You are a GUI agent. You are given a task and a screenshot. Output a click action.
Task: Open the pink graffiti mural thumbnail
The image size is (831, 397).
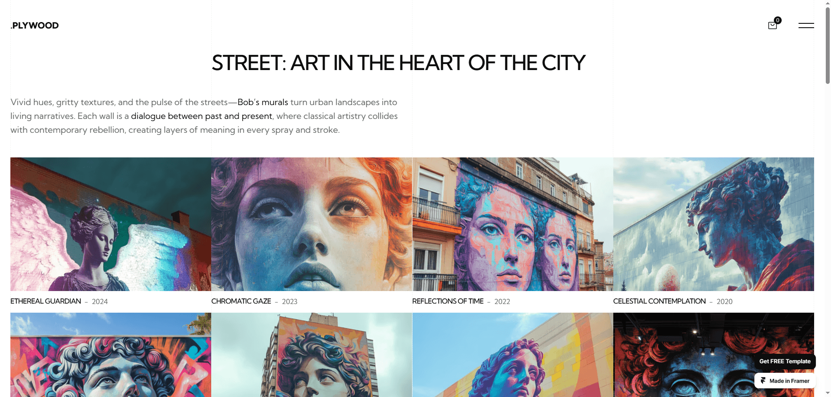[111, 355]
